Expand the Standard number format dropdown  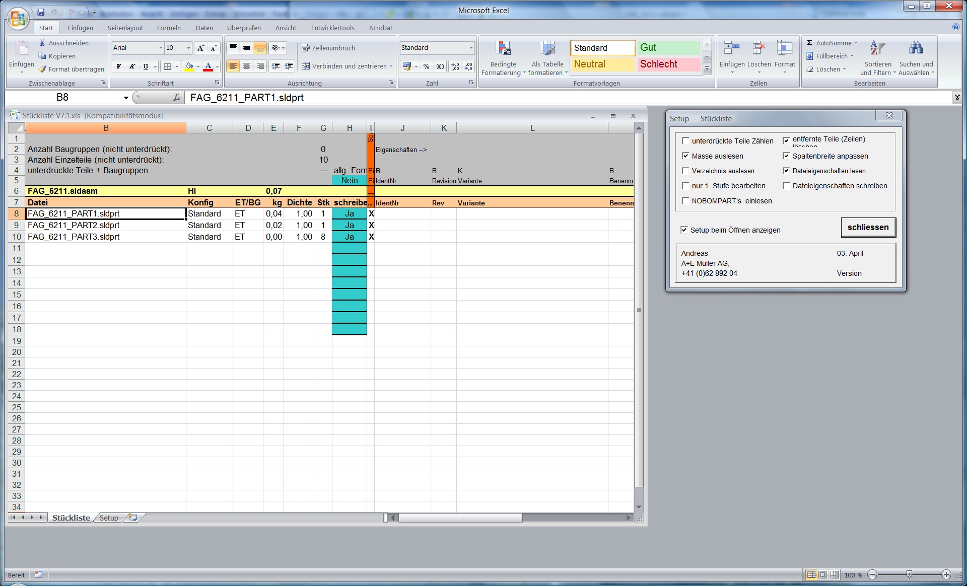tap(471, 48)
